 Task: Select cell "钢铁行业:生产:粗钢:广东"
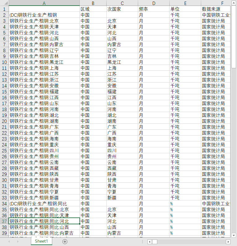(44, 127)
